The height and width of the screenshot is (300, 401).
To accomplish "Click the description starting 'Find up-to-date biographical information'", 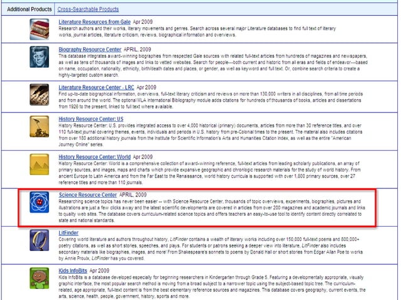I will 211,100.
